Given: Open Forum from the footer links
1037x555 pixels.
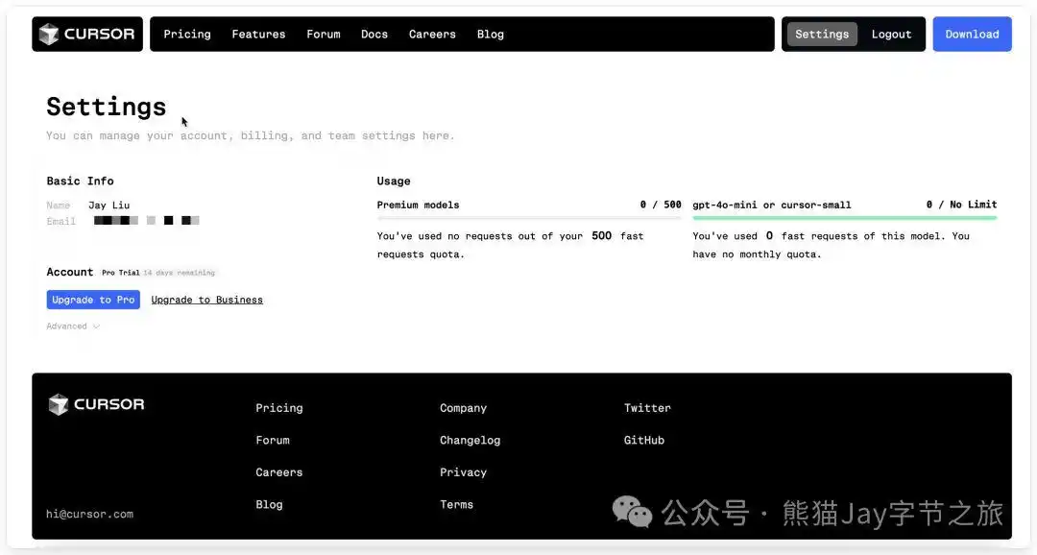Looking at the screenshot, I should pyautogui.click(x=273, y=440).
